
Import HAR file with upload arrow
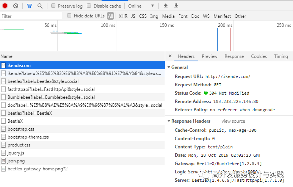coord(166,6)
